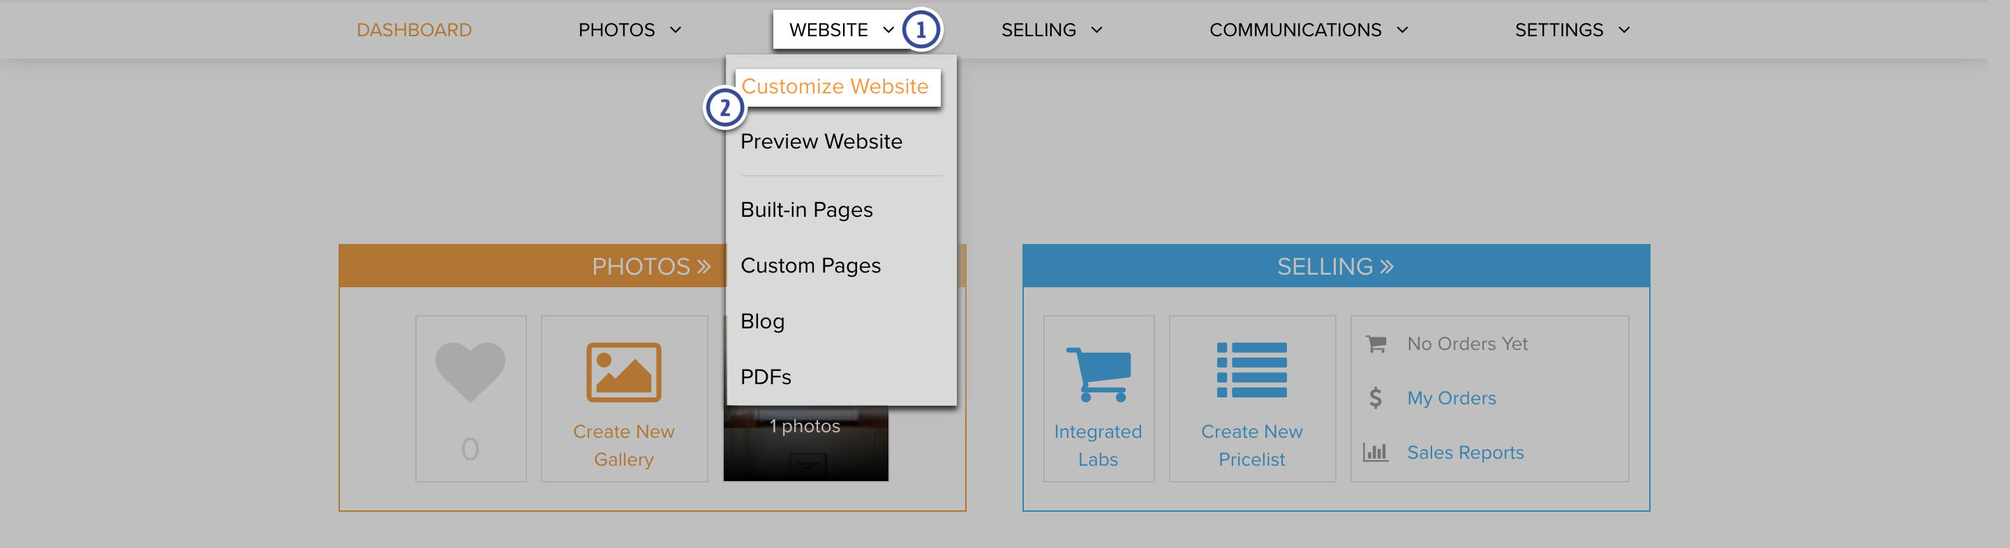Click the heart favorites icon
This screenshot has width=2010, height=548.
(470, 372)
